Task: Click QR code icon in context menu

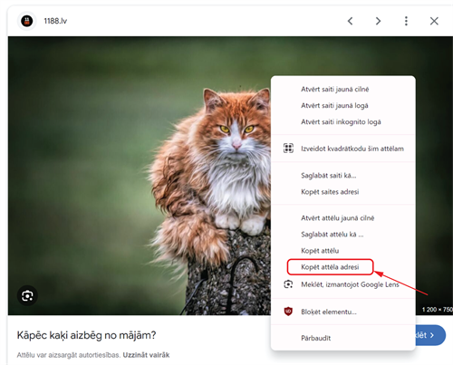Action: 288,149
